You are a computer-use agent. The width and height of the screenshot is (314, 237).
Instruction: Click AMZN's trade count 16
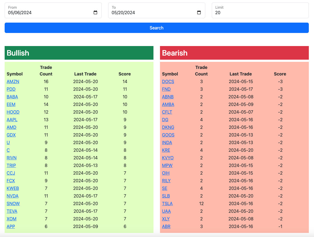click(x=46, y=82)
